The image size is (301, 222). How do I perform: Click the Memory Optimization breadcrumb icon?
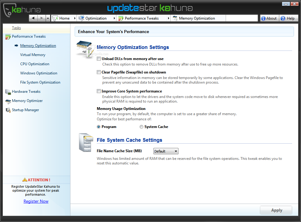click(x=175, y=18)
